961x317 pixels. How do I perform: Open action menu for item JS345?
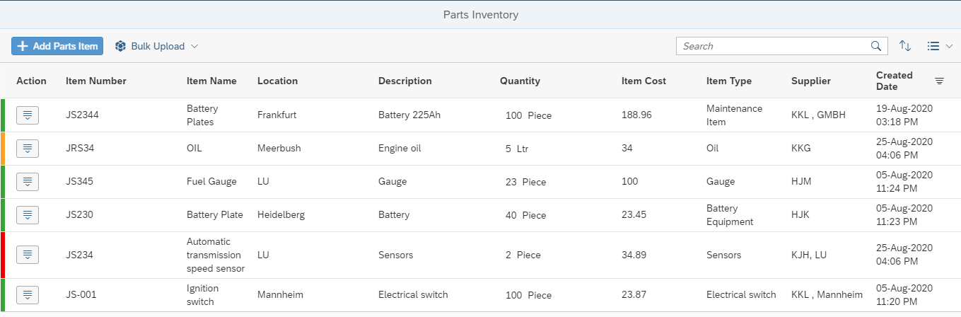28,182
